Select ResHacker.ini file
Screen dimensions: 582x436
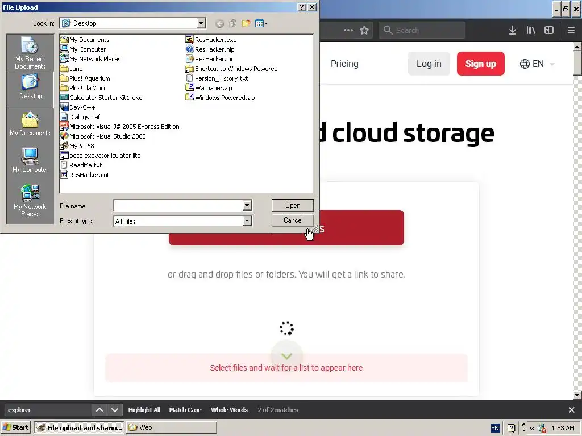point(209,59)
